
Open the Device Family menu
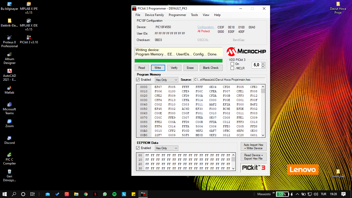pyautogui.click(x=154, y=15)
